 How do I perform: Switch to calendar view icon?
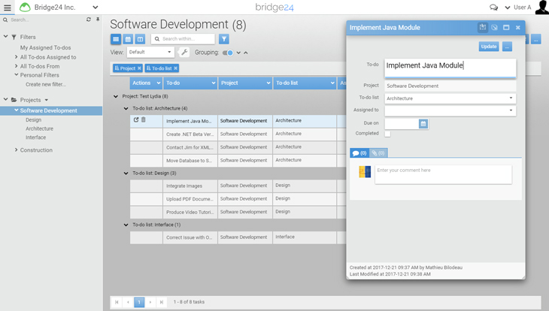tap(128, 39)
